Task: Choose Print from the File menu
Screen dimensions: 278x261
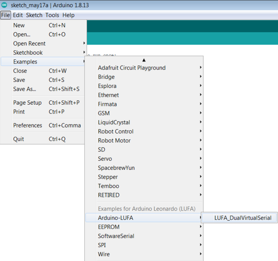Action: click(43, 112)
